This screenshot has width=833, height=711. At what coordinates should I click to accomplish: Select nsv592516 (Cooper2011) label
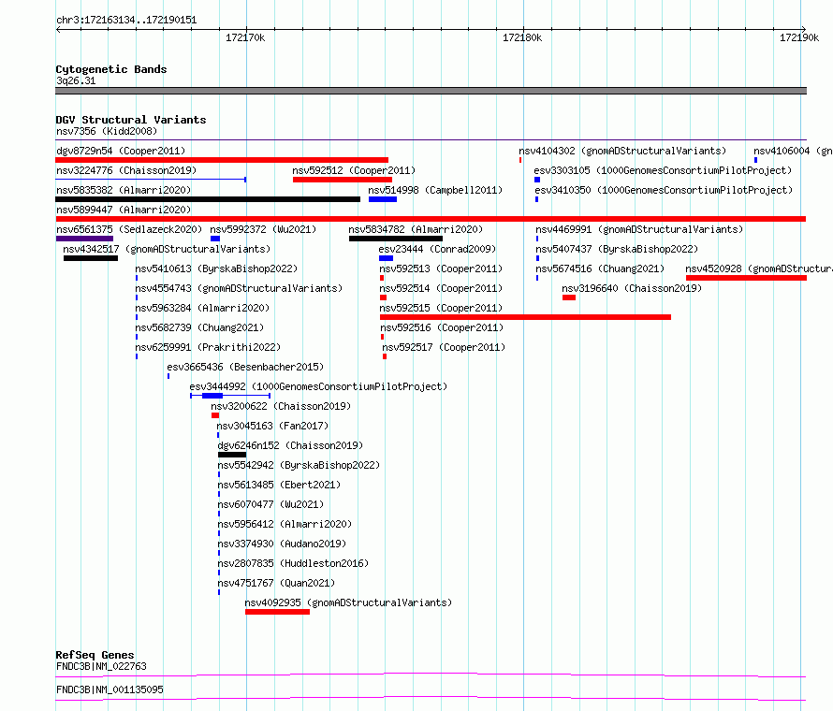click(x=442, y=327)
